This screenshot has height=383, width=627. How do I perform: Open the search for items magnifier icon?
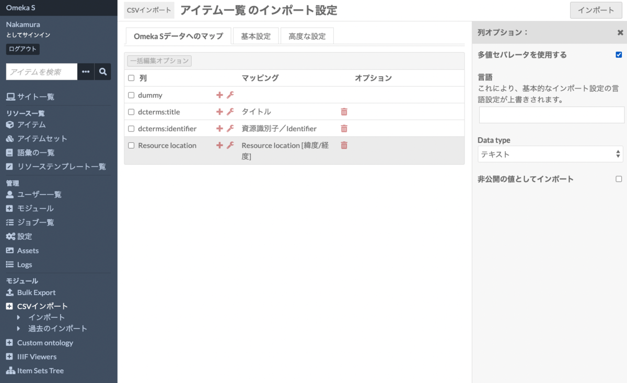point(103,71)
